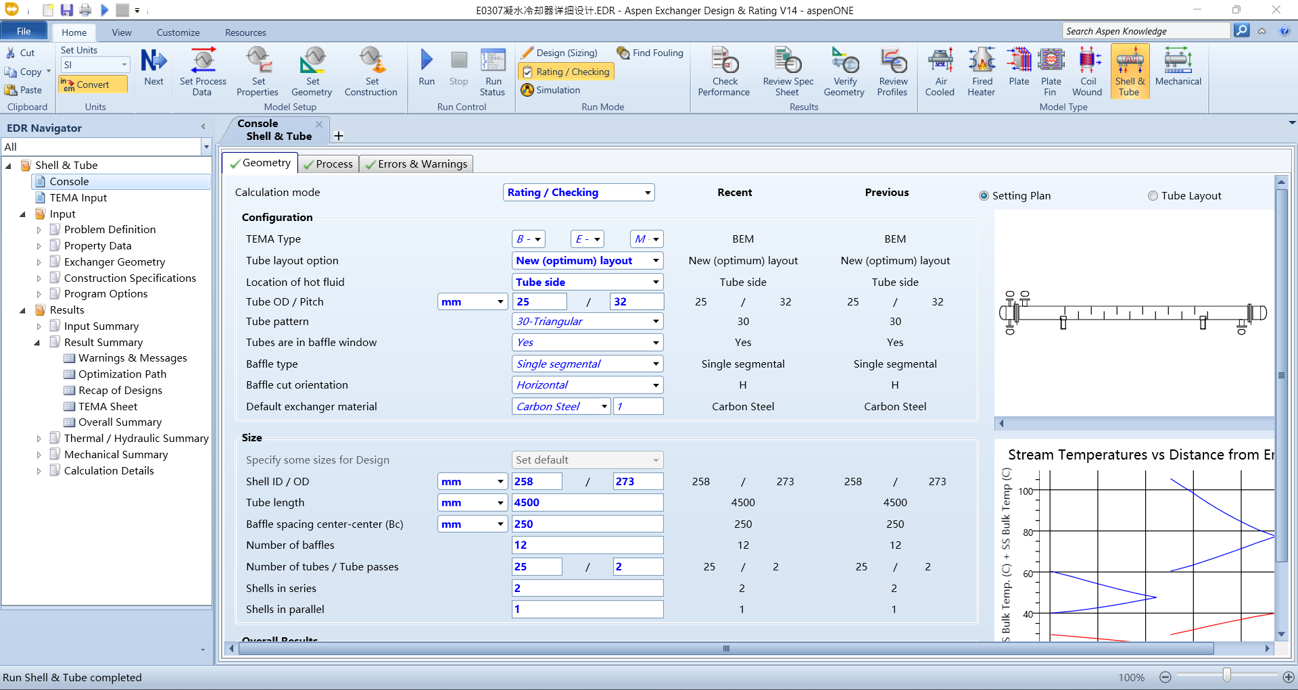The height and width of the screenshot is (690, 1298).
Task: Select Plate Fin model type
Action: coord(1051,72)
